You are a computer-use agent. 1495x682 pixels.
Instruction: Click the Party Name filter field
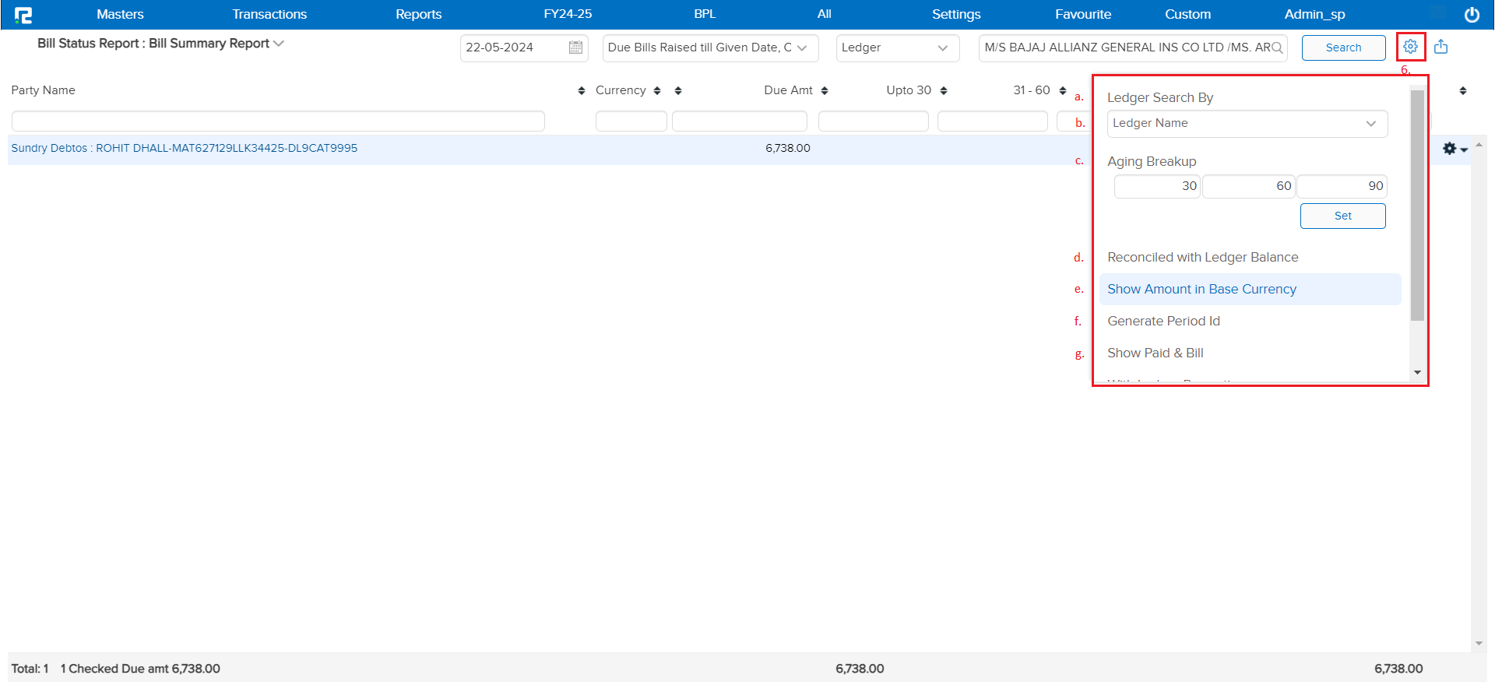click(x=278, y=121)
